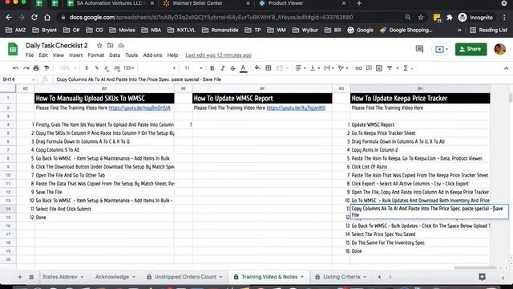
Task: Switch to the States Abbrev sheet tab
Action: click(x=63, y=277)
